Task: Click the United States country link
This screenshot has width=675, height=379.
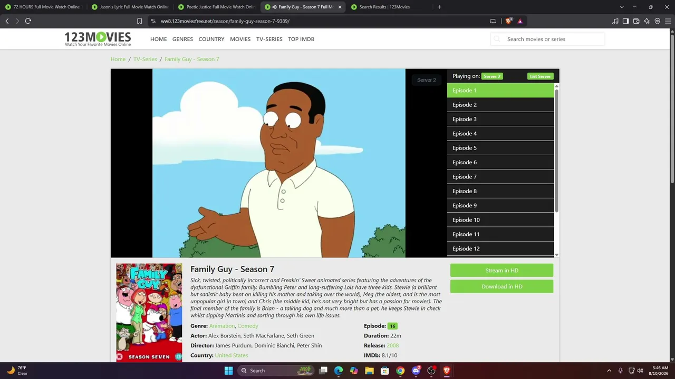Action: (232, 355)
